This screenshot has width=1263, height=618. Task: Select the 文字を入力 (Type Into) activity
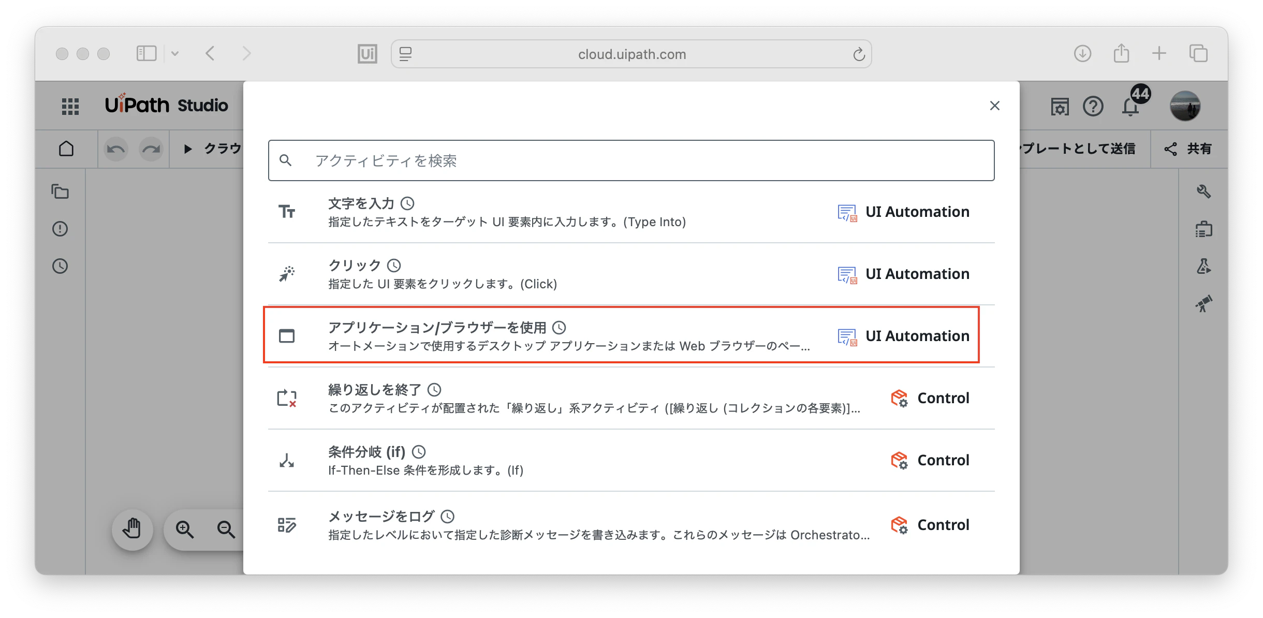(631, 212)
